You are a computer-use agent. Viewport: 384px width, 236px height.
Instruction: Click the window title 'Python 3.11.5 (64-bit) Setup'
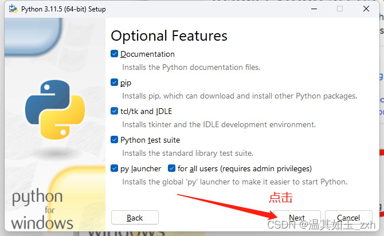pos(64,9)
